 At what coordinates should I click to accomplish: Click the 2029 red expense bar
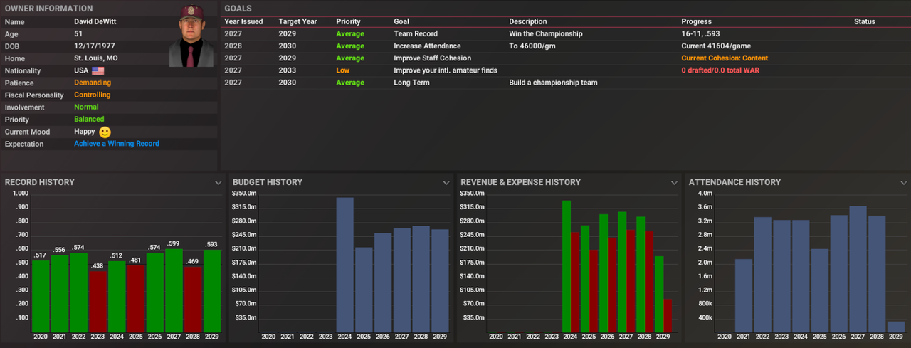(x=667, y=315)
